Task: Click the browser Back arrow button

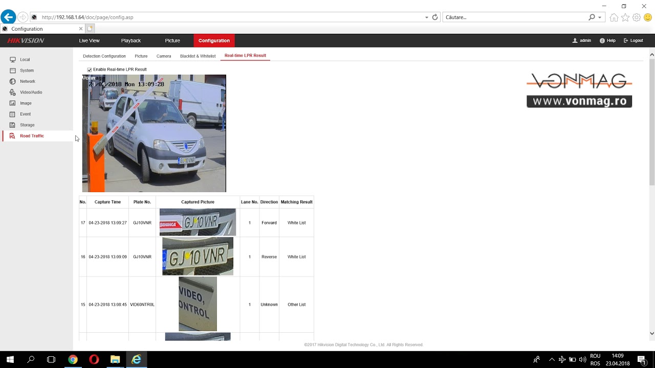Action: (8, 17)
